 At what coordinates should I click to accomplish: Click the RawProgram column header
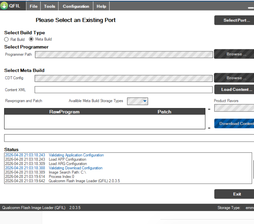pyautogui.click(x=64, y=112)
